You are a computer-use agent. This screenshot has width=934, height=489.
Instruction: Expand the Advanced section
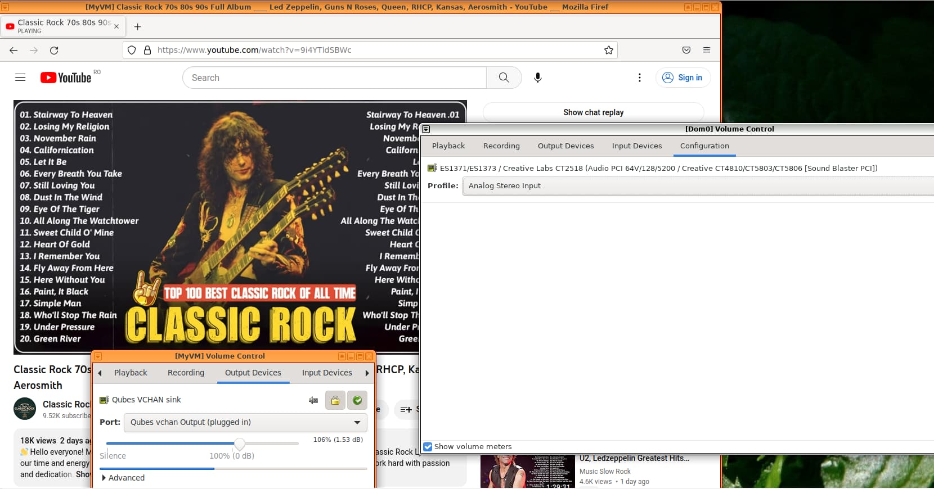(x=123, y=478)
